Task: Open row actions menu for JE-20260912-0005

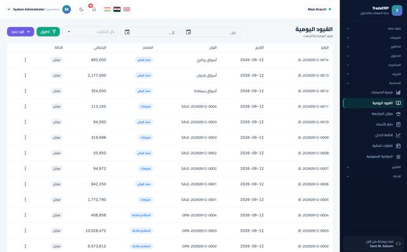Action: (25, 200)
